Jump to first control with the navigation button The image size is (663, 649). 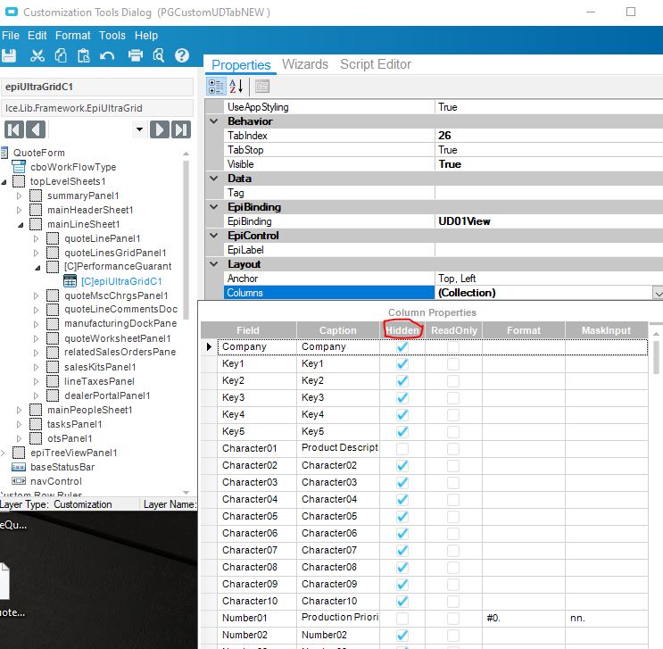14,129
